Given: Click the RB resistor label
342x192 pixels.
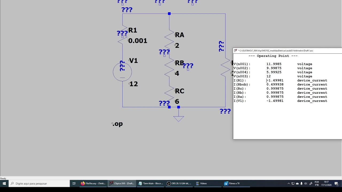Looking at the screenshot, I should (180, 63).
